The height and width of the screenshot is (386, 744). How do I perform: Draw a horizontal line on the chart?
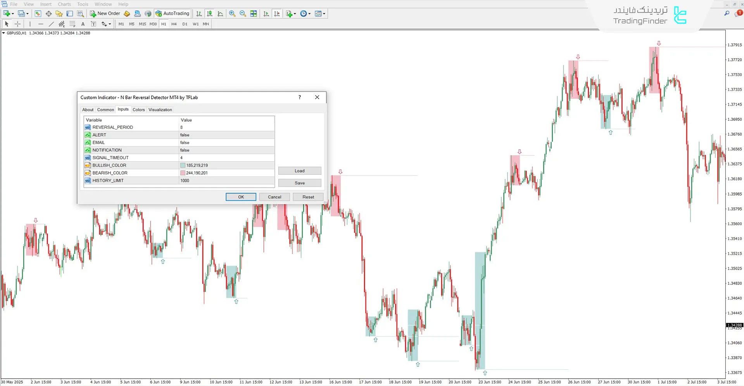(41, 24)
